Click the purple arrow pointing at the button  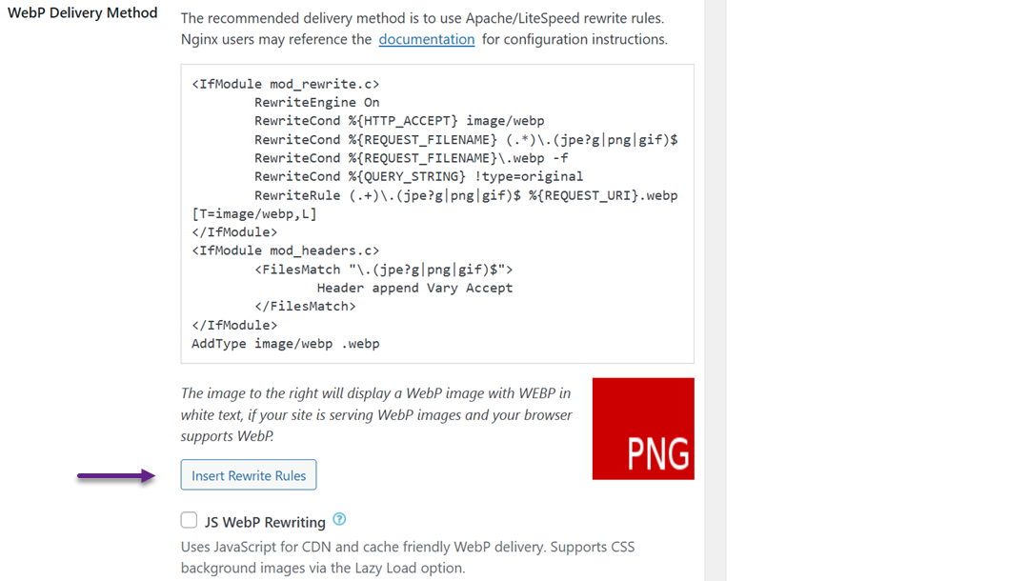coord(116,476)
